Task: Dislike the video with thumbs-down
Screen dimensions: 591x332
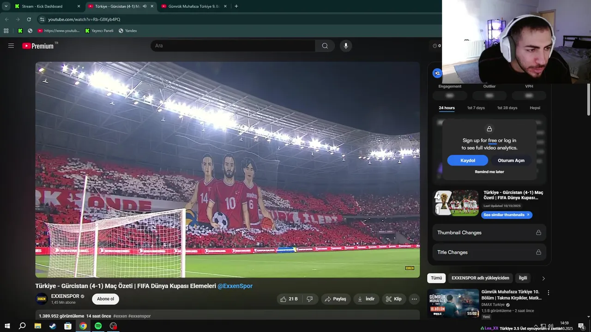Action: click(x=310, y=299)
